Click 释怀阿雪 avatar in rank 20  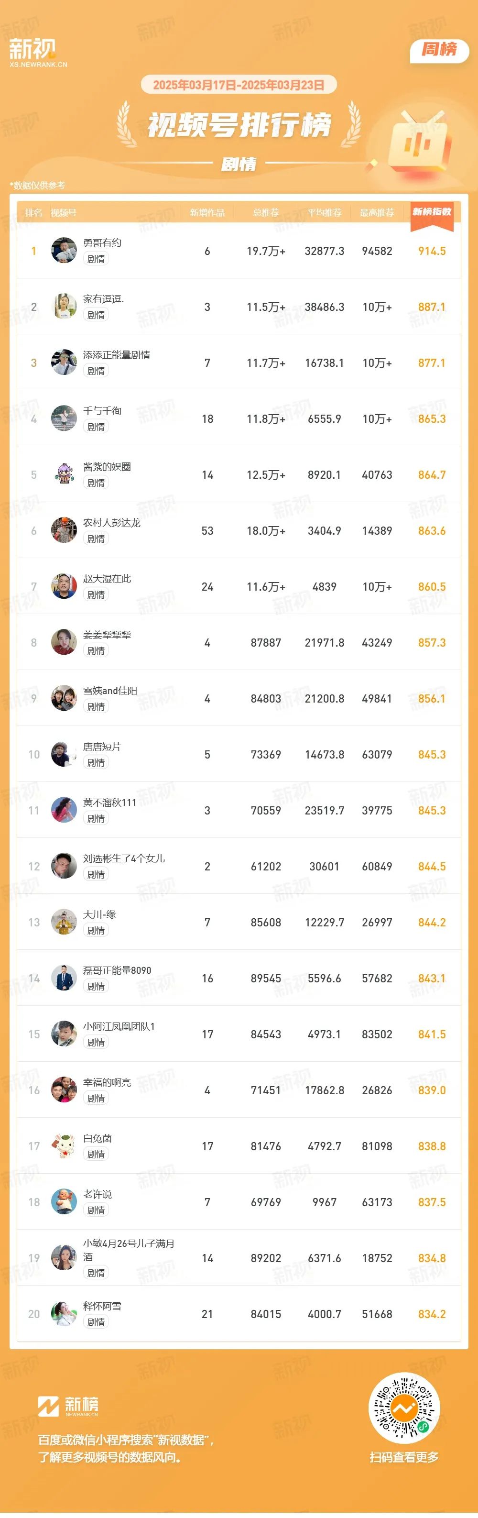pos(64,1314)
